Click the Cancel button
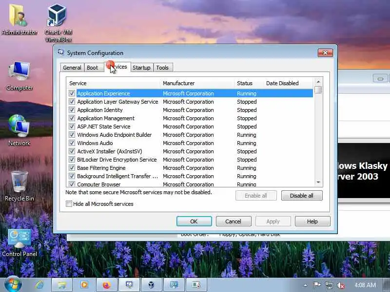The height and width of the screenshot is (292, 390). click(x=234, y=221)
